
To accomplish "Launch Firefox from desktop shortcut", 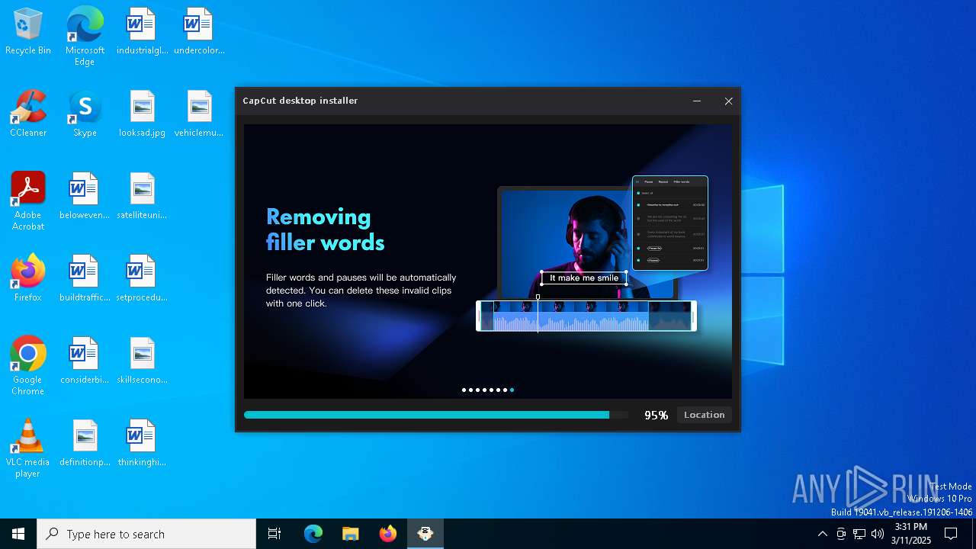I will click(28, 279).
